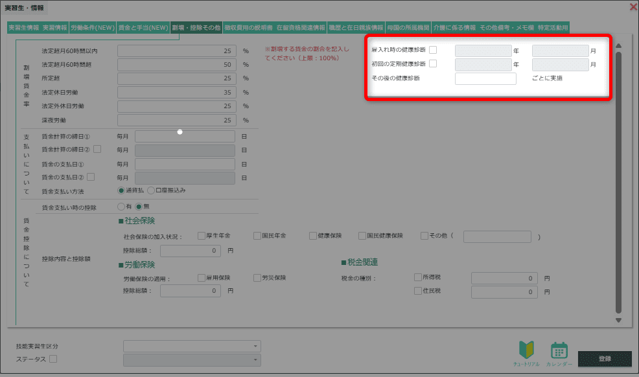Open the 賃金と手当(NEW) tab
The image size is (639, 377).
pos(143,28)
